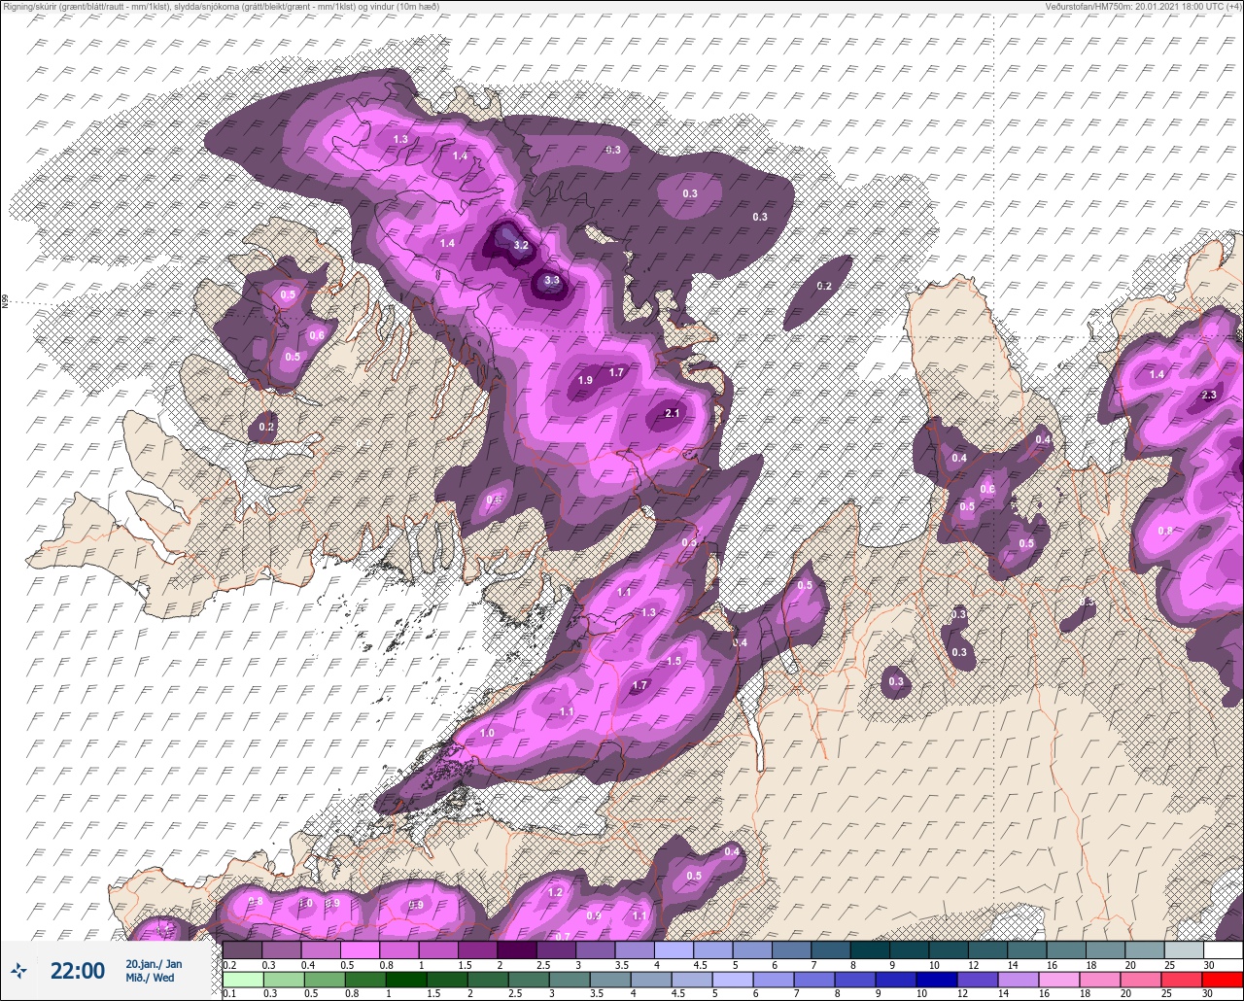The image size is (1244, 1001).
Task: Click the 2.3 precipitation value at right edge
Action: coord(1210,395)
